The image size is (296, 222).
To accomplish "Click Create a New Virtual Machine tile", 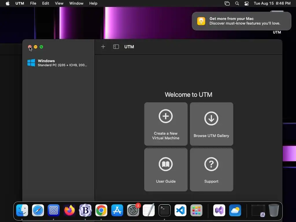I will (166, 124).
